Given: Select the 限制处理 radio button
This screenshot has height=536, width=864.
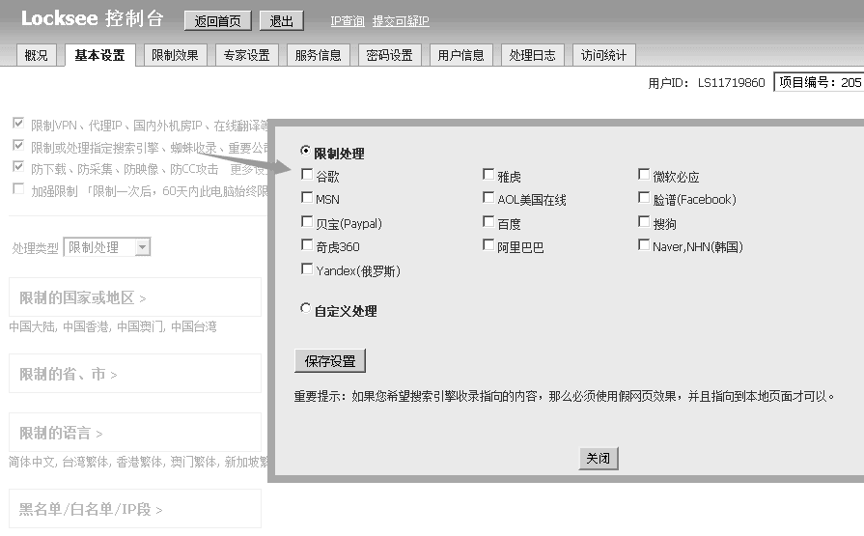Looking at the screenshot, I should click(305, 150).
